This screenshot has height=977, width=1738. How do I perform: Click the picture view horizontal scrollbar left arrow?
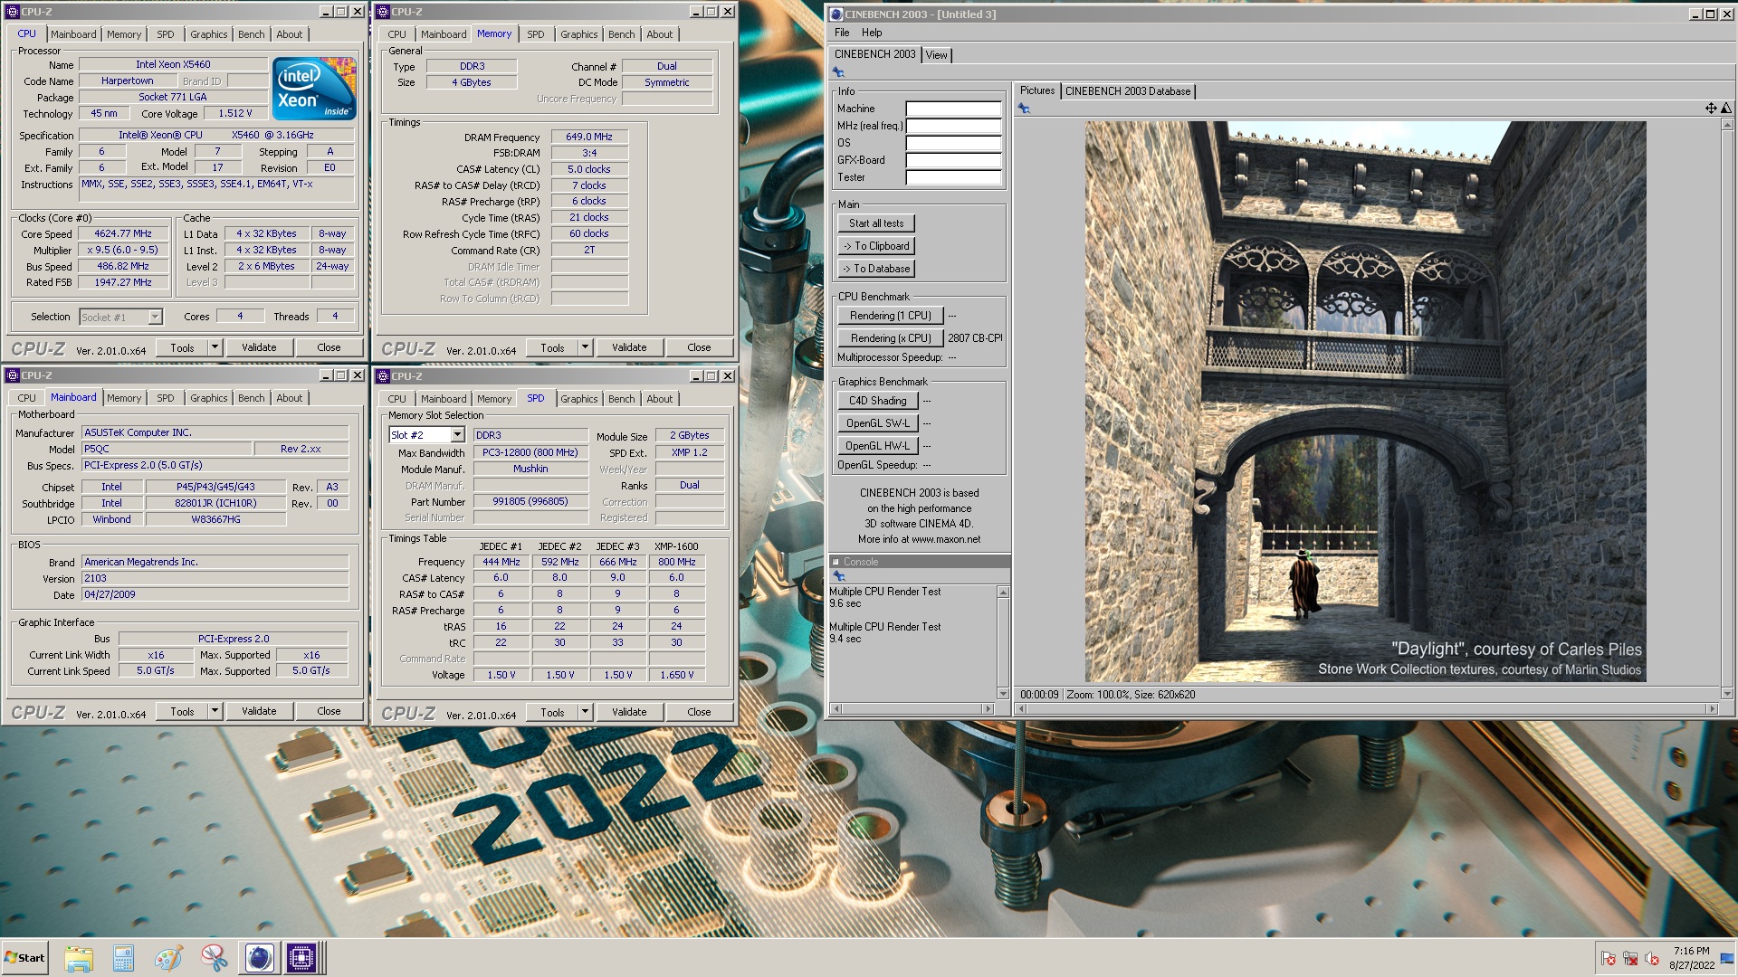click(1022, 708)
